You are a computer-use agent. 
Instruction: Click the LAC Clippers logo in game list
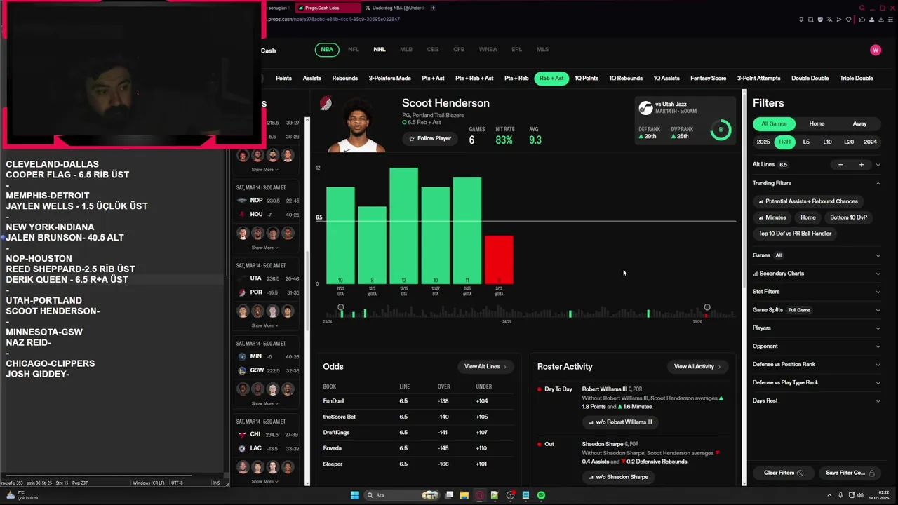coord(242,448)
